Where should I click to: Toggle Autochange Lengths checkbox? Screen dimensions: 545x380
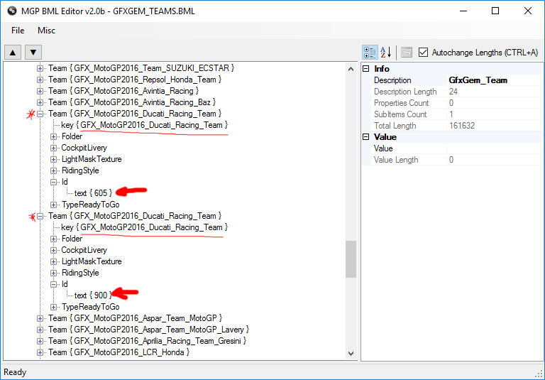pos(423,53)
